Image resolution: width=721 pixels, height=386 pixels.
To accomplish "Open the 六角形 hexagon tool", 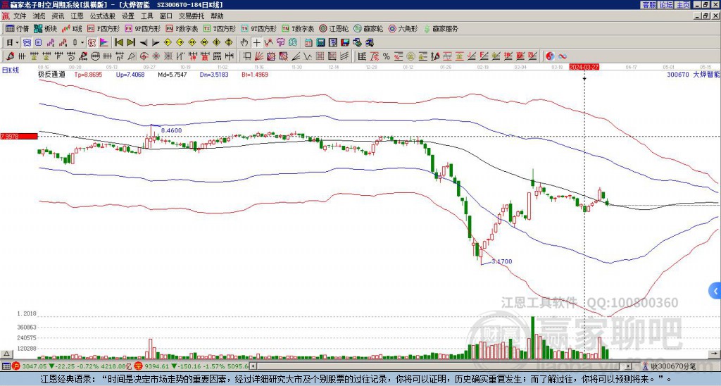I will pyautogui.click(x=403, y=28).
